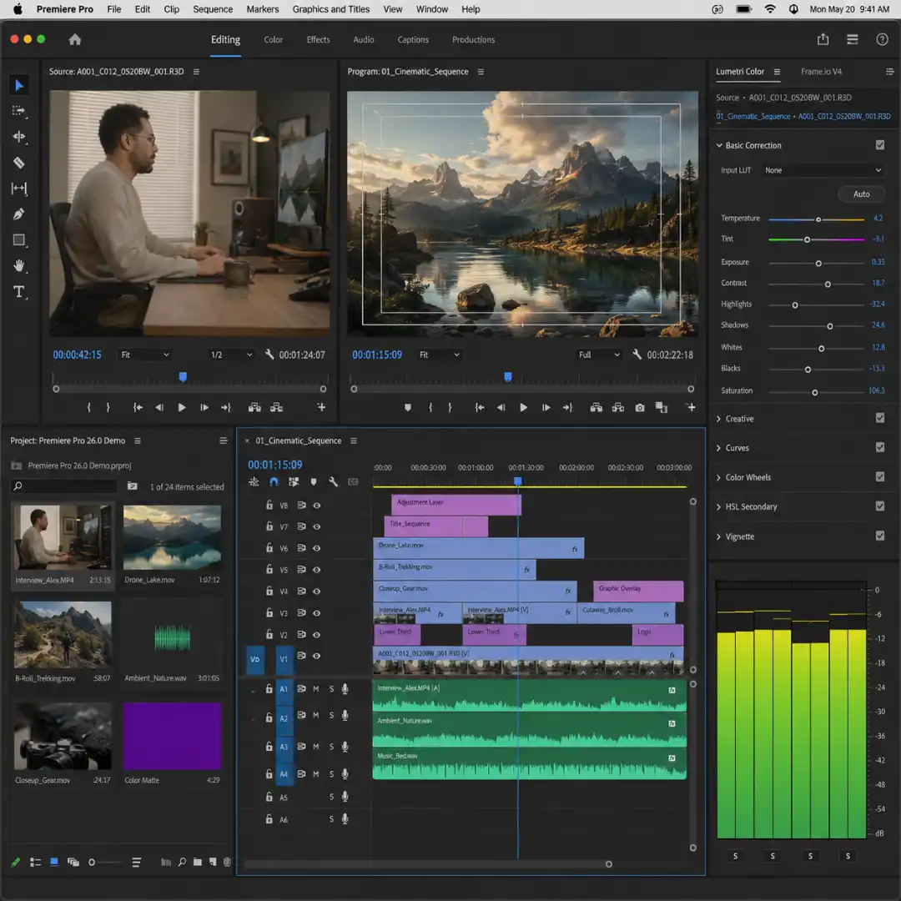Select the Ripple Edit tool
Screen dimensions: 901x901
(19, 137)
